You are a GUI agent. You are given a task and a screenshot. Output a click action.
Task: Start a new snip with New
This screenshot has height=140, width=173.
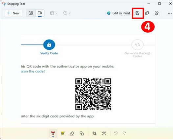[x=13, y=13]
